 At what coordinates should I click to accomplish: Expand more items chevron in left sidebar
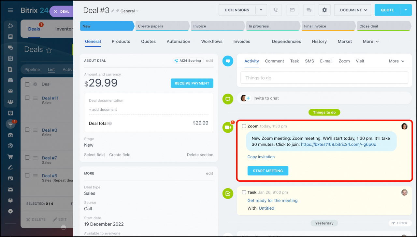(x=10, y=211)
